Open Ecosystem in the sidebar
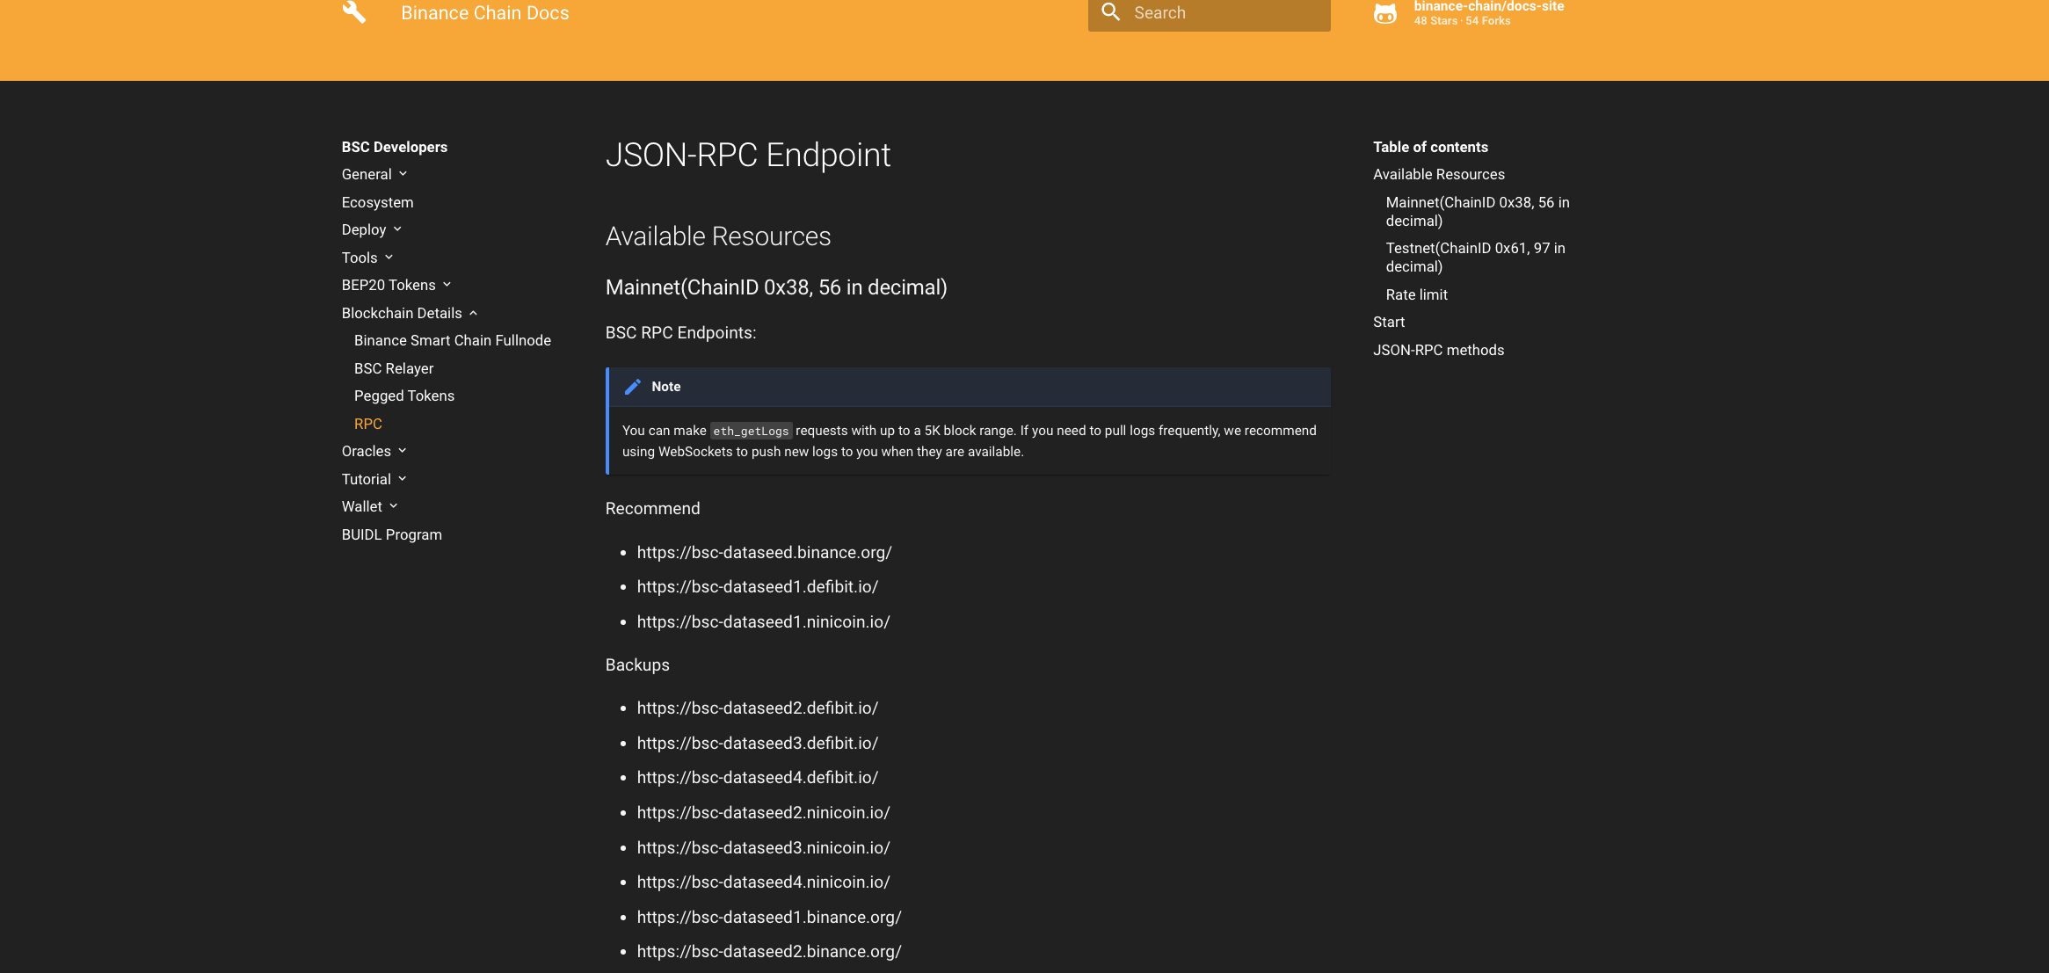 377,202
